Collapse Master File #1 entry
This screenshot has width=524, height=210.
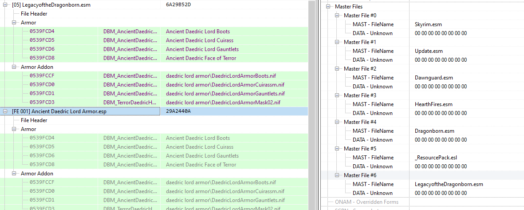[x=337, y=42]
